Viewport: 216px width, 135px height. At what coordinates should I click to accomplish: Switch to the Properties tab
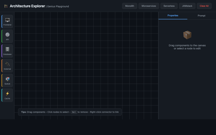173,15
